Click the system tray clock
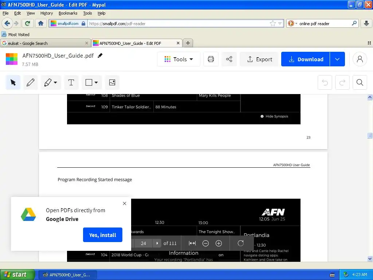 coord(360,275)
